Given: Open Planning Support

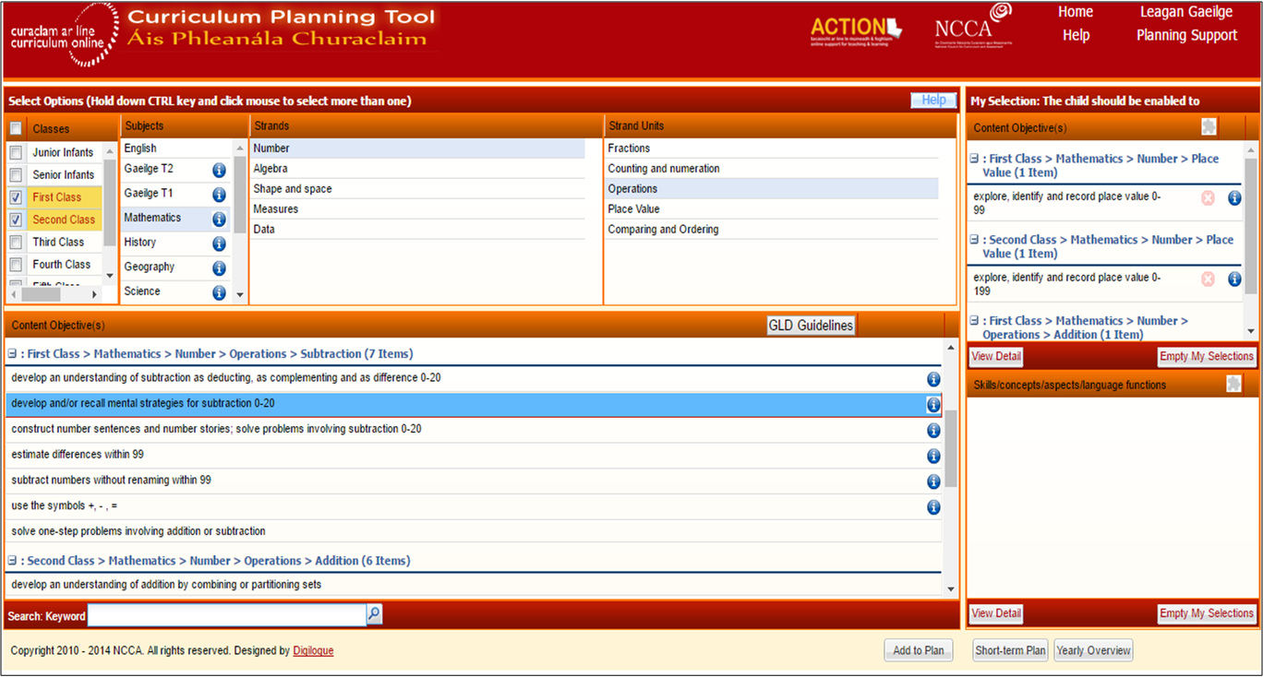Looking at the screenshot, I should coord(1186,35).
